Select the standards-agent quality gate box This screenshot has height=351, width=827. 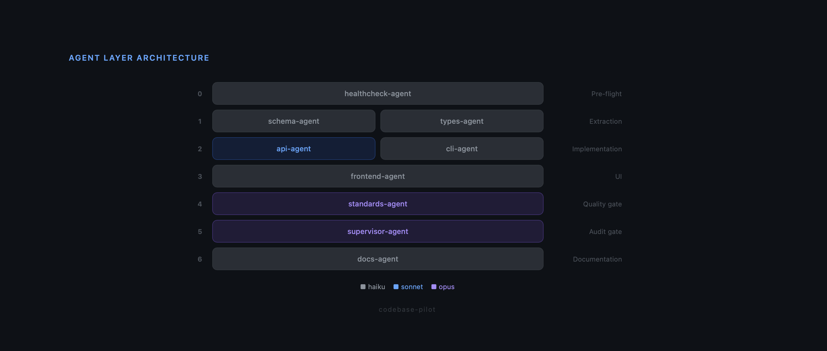(x=378, y=204)
